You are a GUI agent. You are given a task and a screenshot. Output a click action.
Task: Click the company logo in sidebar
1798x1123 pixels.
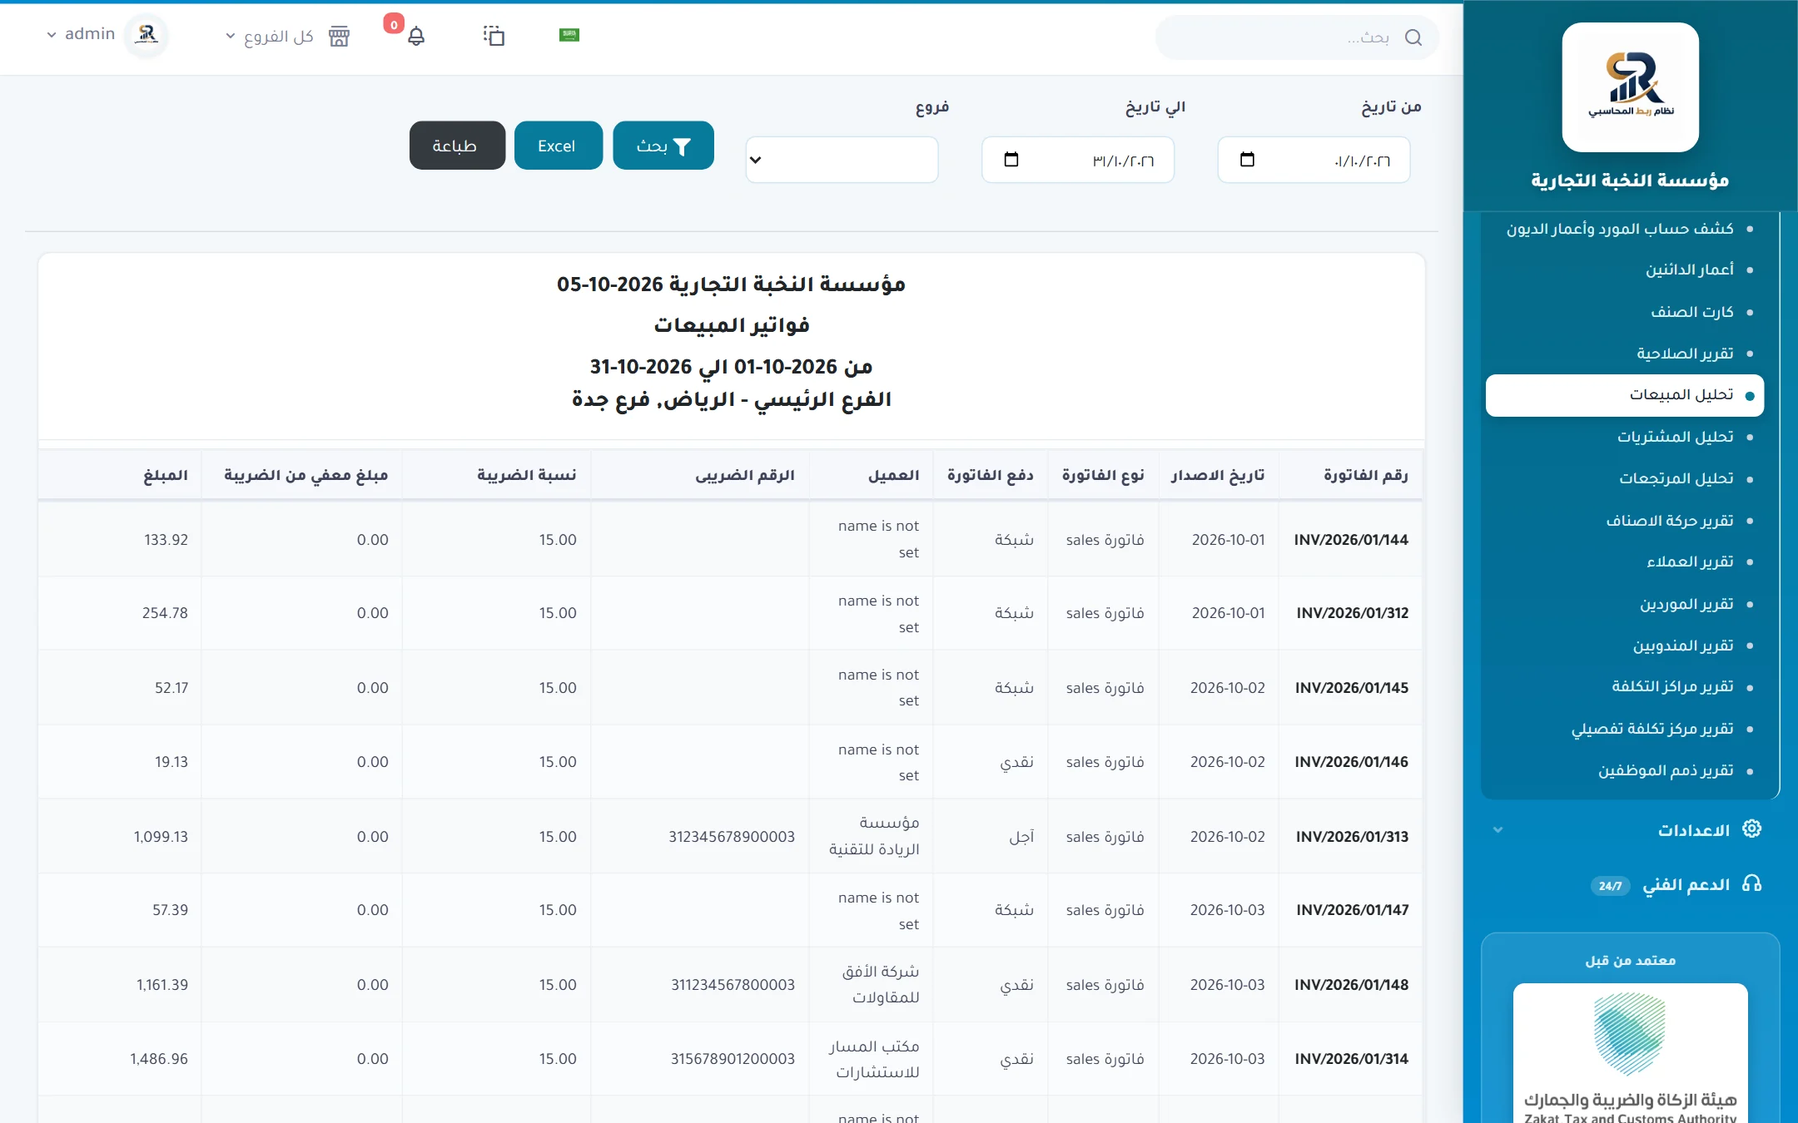click(1630, 87)
